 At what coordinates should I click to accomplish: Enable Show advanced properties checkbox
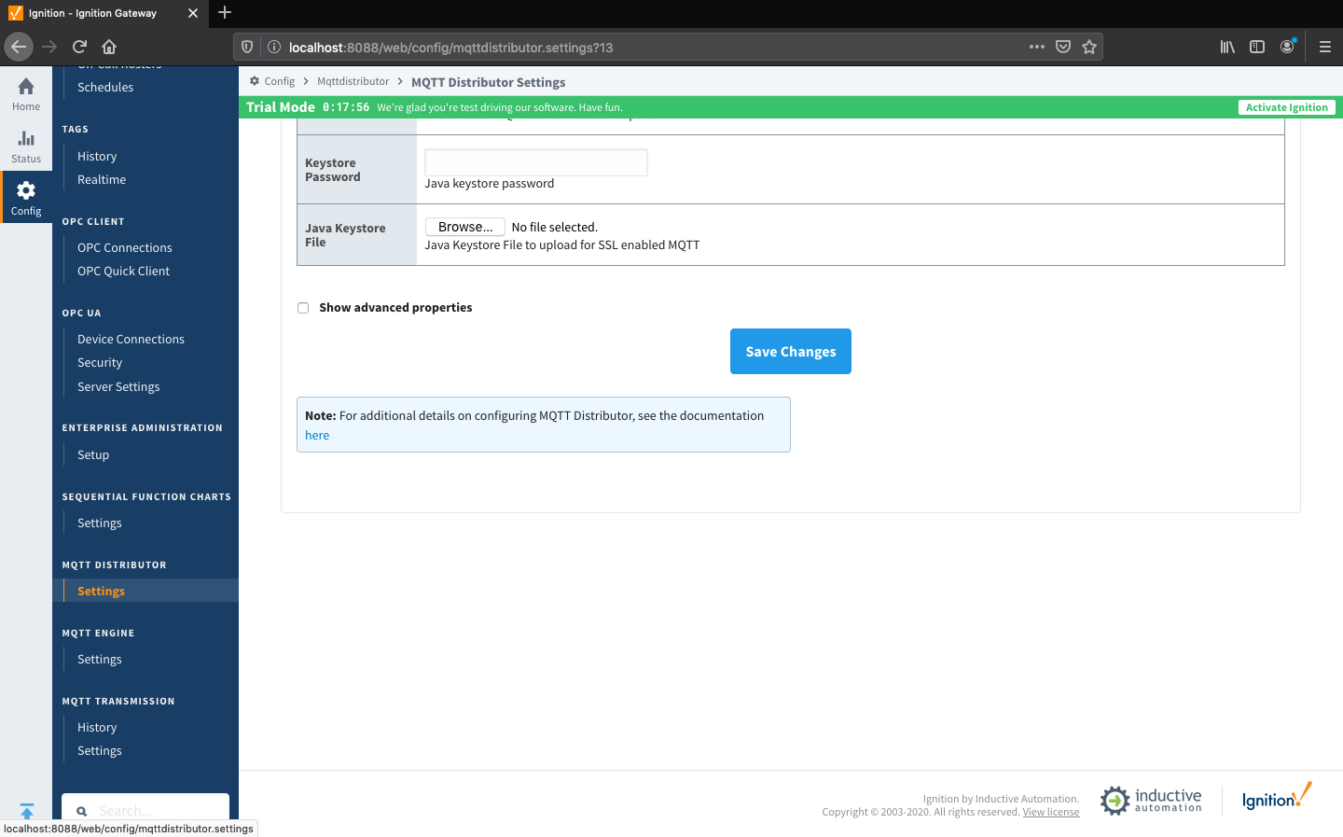click(303, 308)
